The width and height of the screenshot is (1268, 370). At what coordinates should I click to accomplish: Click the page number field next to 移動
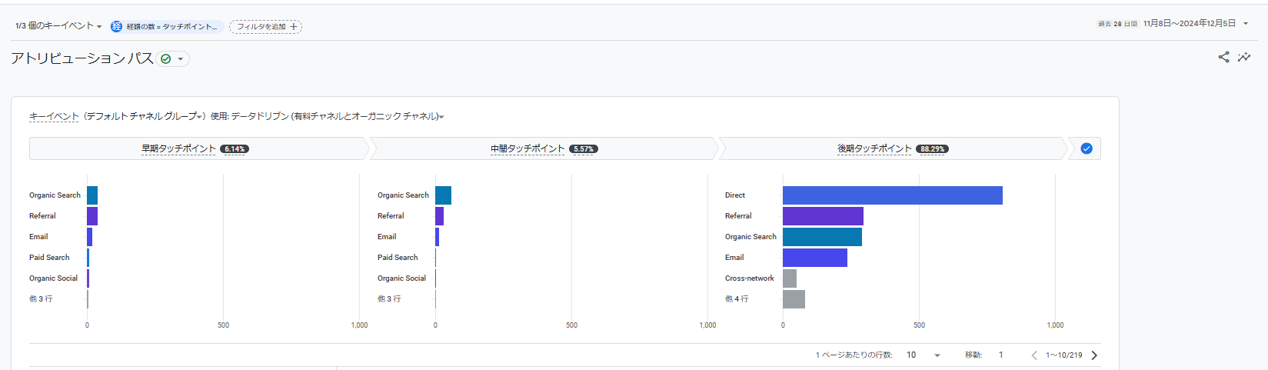pyautogui.click(x=1001, y=355)
